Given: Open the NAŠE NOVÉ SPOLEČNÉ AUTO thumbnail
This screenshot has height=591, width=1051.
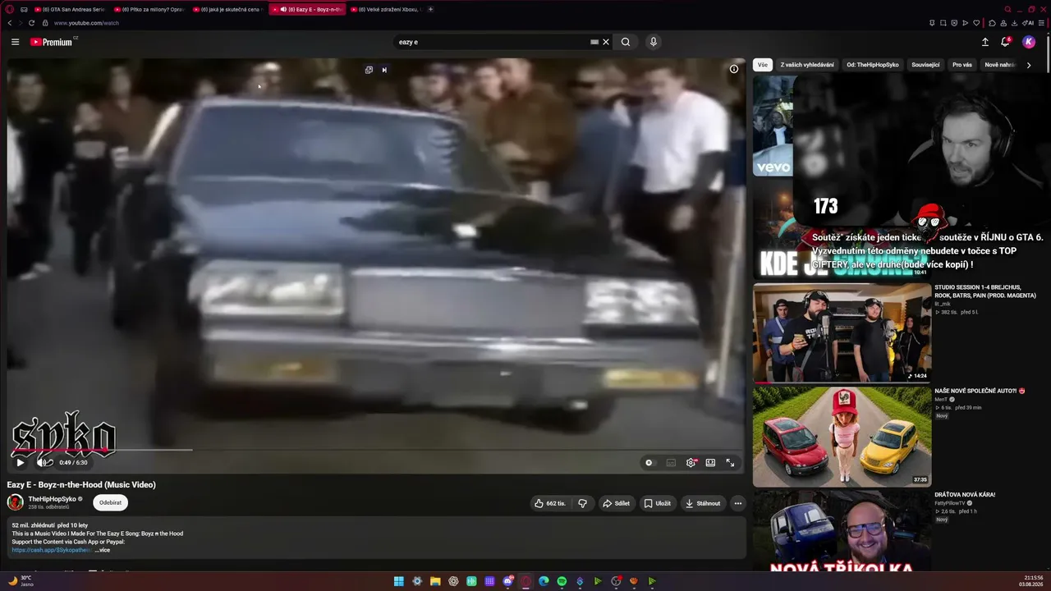Looking at the screenshot, I should tap(842, 438).
